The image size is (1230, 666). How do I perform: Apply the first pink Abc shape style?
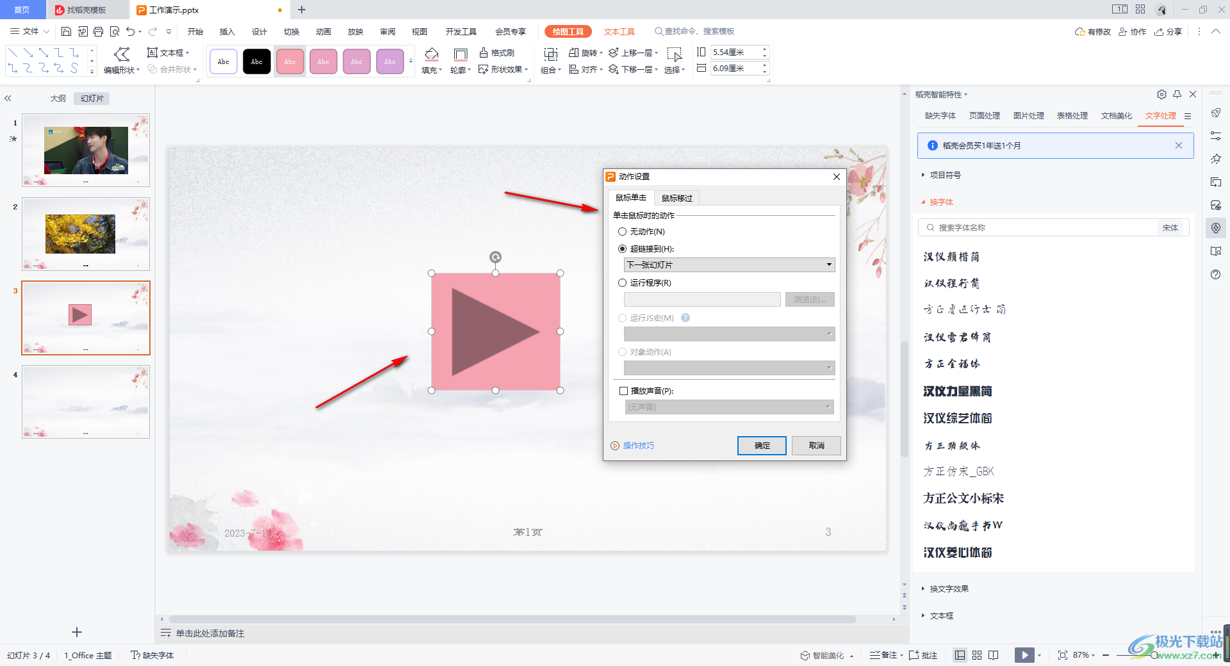pos(290,61)
